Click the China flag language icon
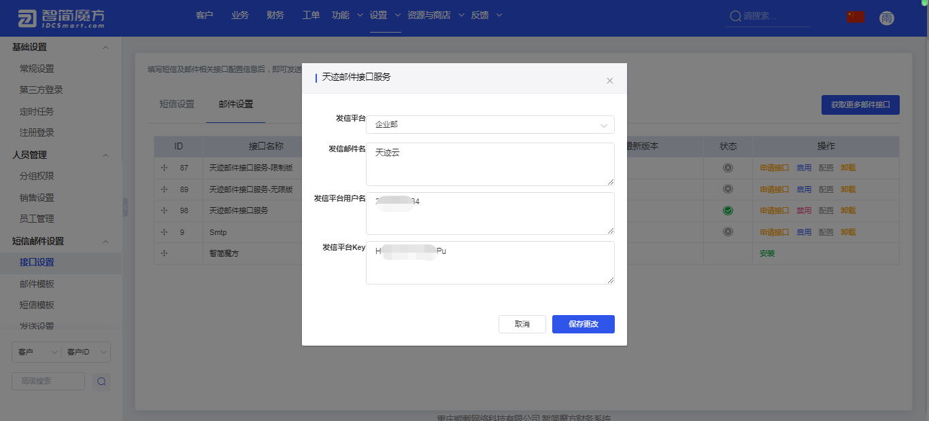 tap(856, 17)
